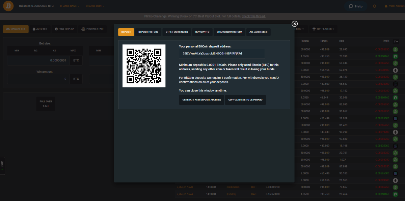The width and height of the screenshot is (405, 201).
Task: Click the green coin icon in roll 20.454 row
Action: [395, 194]
